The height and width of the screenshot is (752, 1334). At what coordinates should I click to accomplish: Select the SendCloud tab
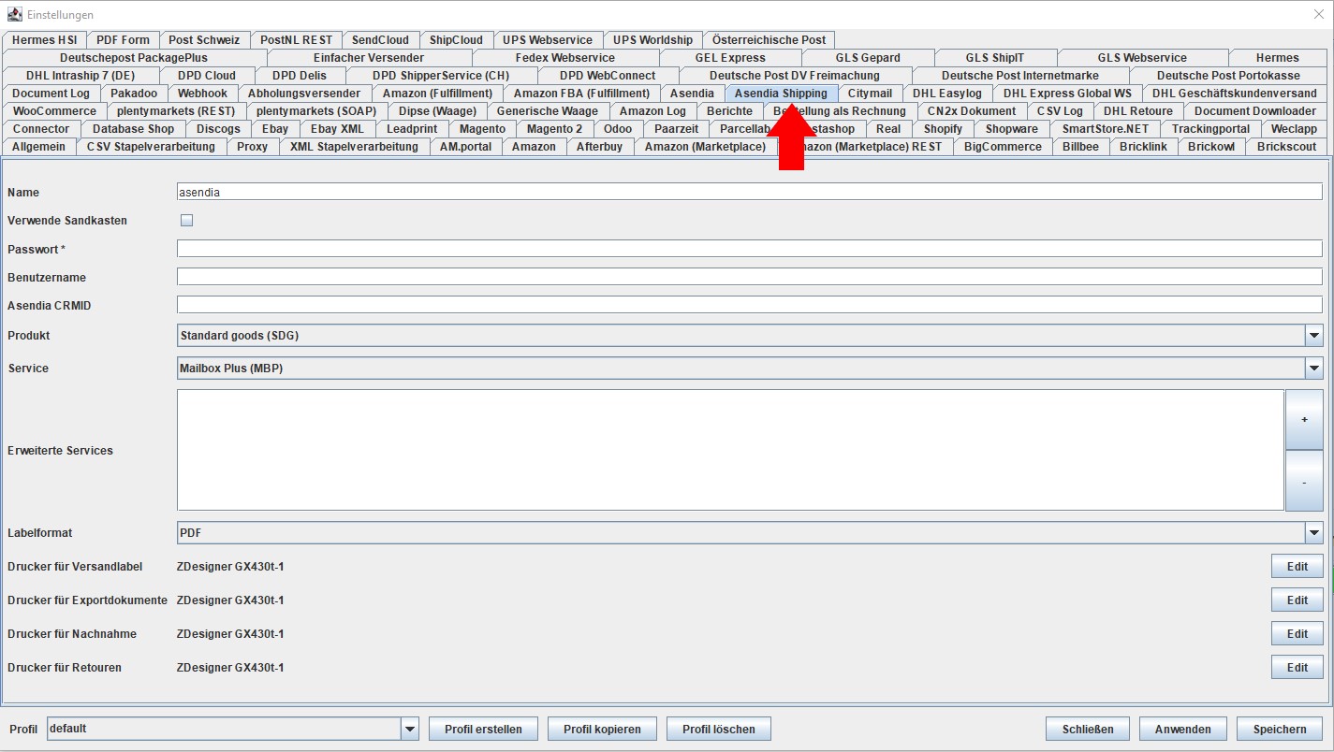click(380, 40)
